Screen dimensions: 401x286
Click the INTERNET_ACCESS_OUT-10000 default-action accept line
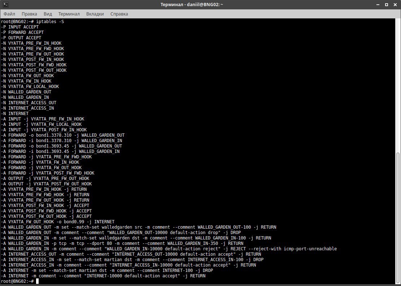[131, 254]
